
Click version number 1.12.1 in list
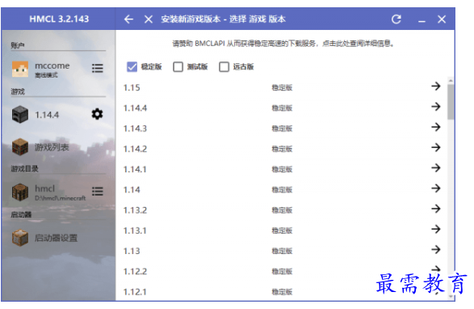coord(135,292)
